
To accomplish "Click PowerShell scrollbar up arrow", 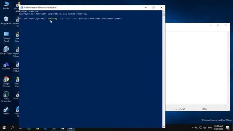I will (x=164, y=12).
